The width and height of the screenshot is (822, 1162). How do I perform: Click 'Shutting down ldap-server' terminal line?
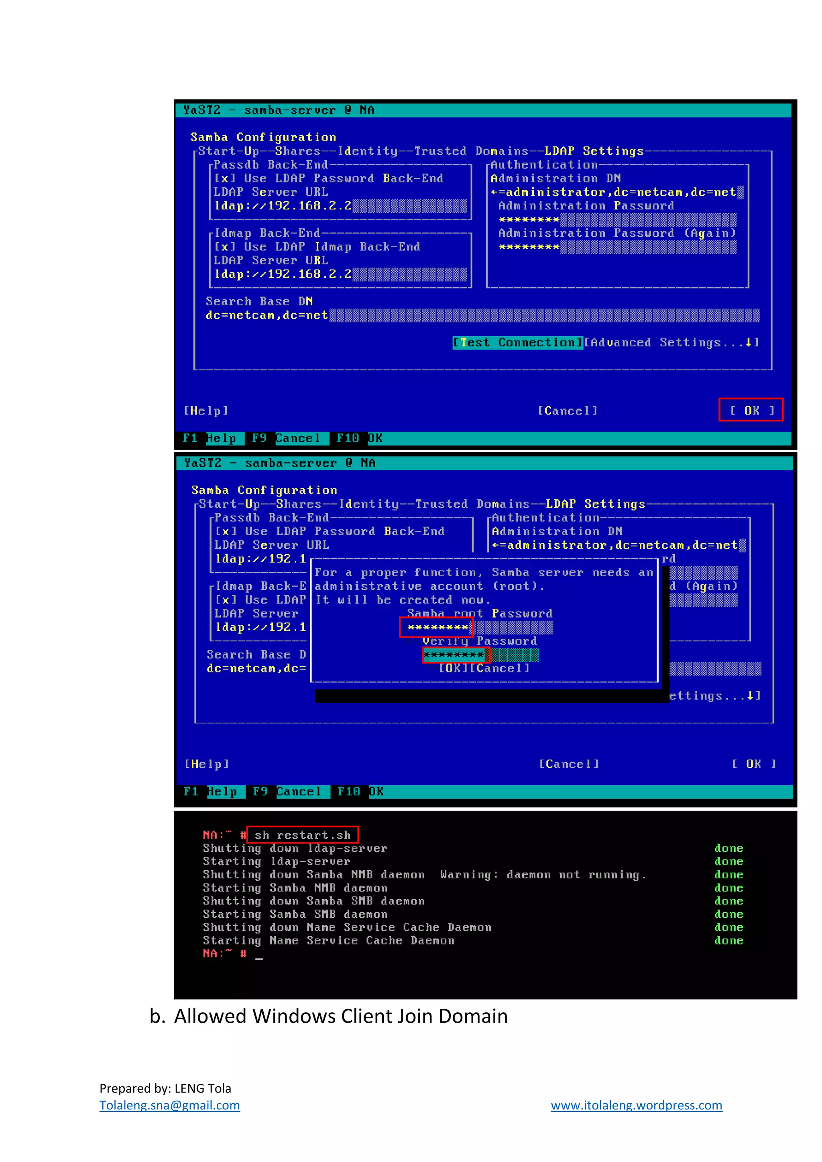tap(295, 848)
